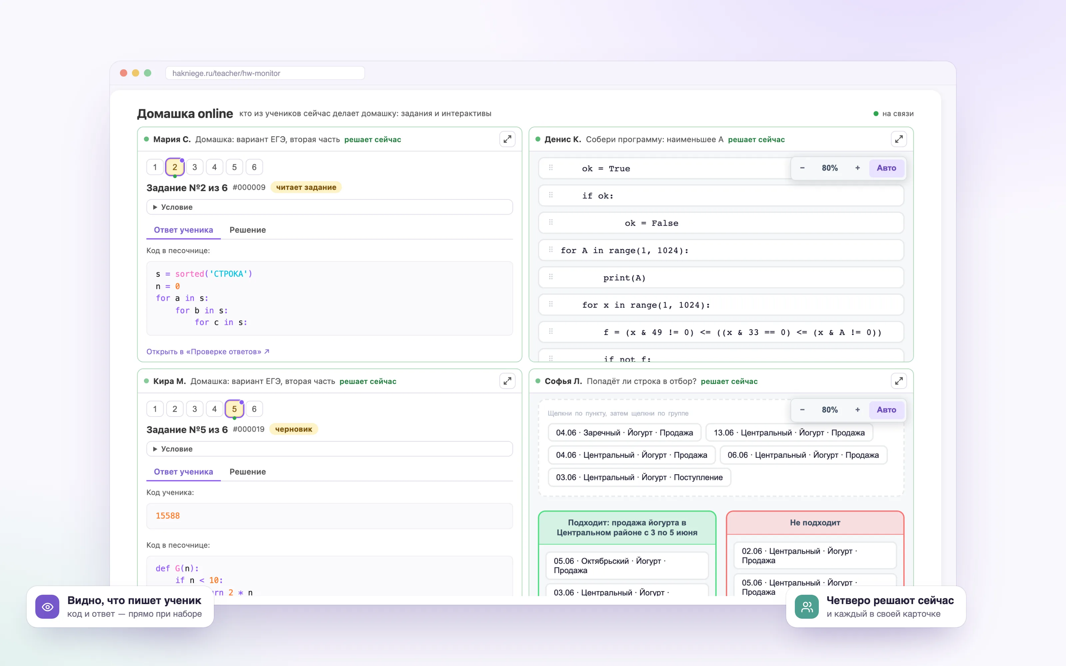Open task 4 in Мария С. card

pos(215,167)
